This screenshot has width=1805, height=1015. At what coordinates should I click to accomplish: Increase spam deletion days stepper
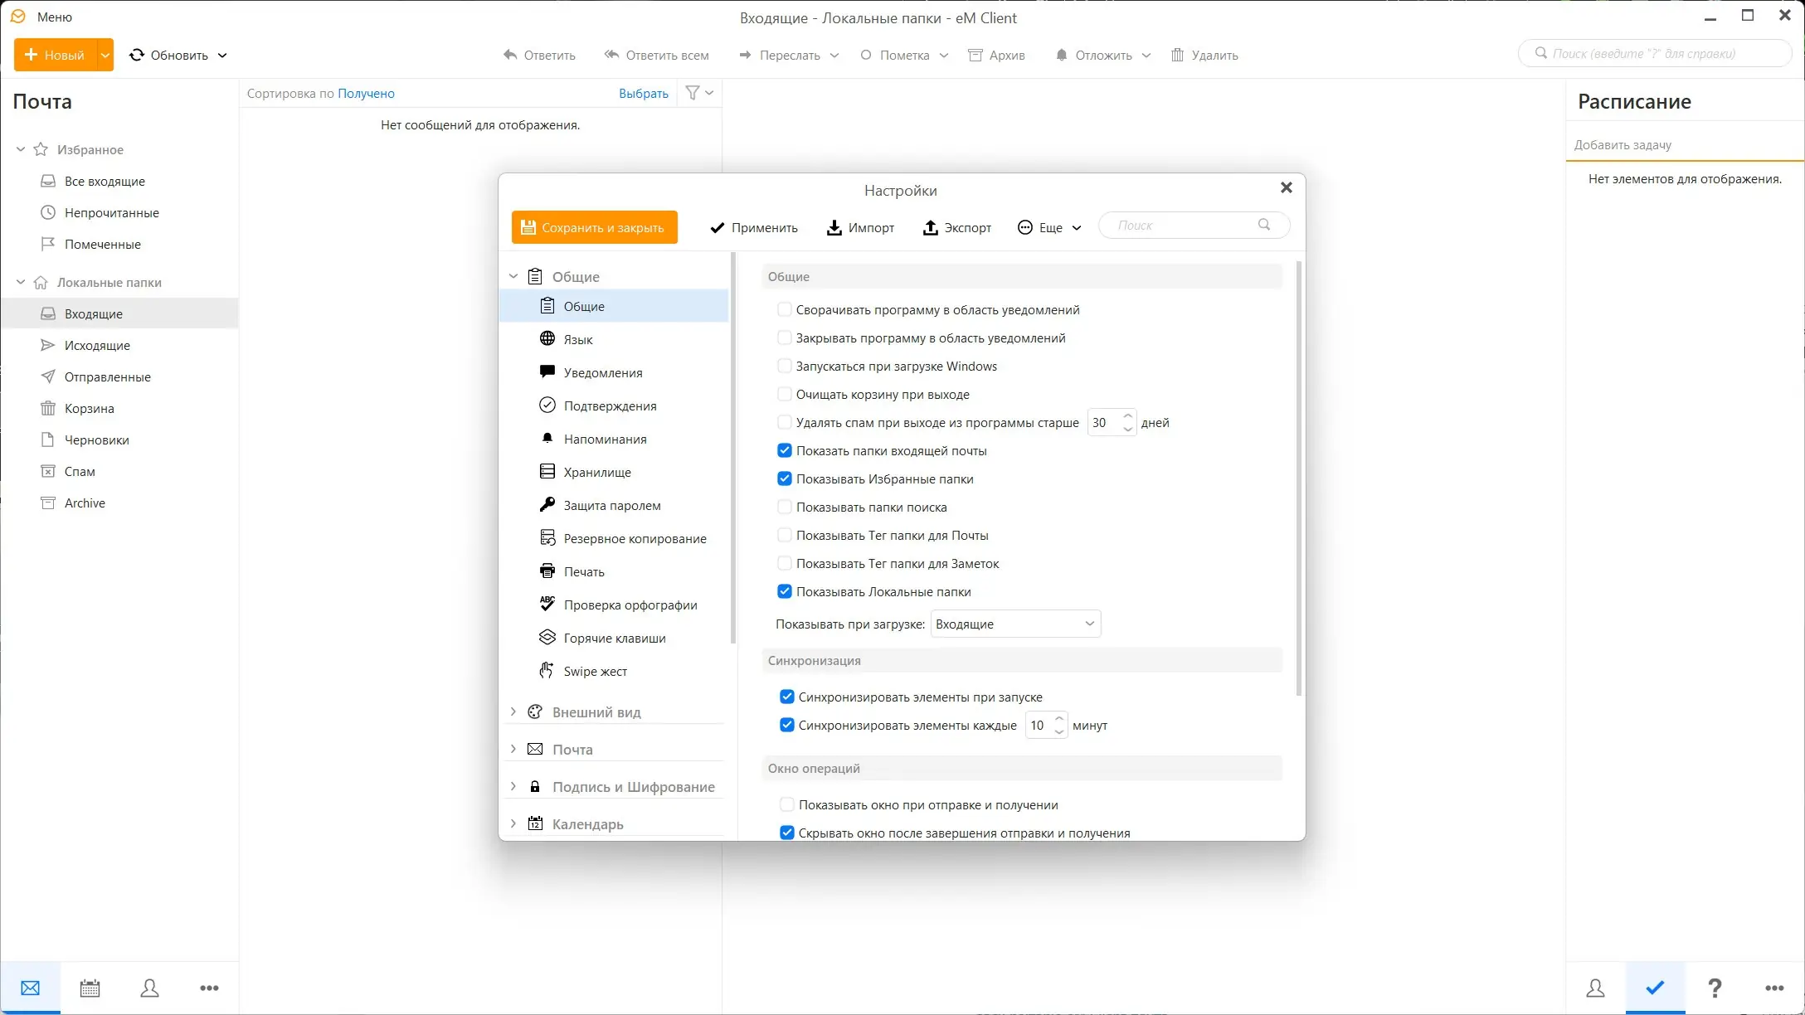click(1127, 415)
